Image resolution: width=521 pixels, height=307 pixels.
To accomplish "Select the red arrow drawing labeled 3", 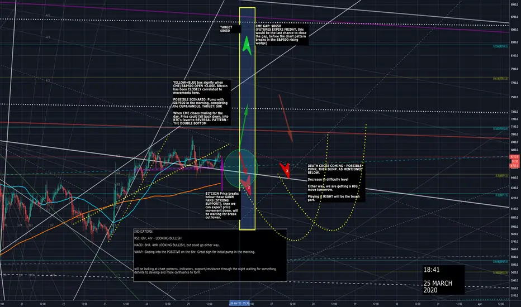I will (x=286, y=171).
